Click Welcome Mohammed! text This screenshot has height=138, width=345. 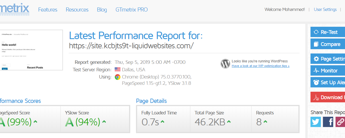pyautogui.click(x=285, y=9)
